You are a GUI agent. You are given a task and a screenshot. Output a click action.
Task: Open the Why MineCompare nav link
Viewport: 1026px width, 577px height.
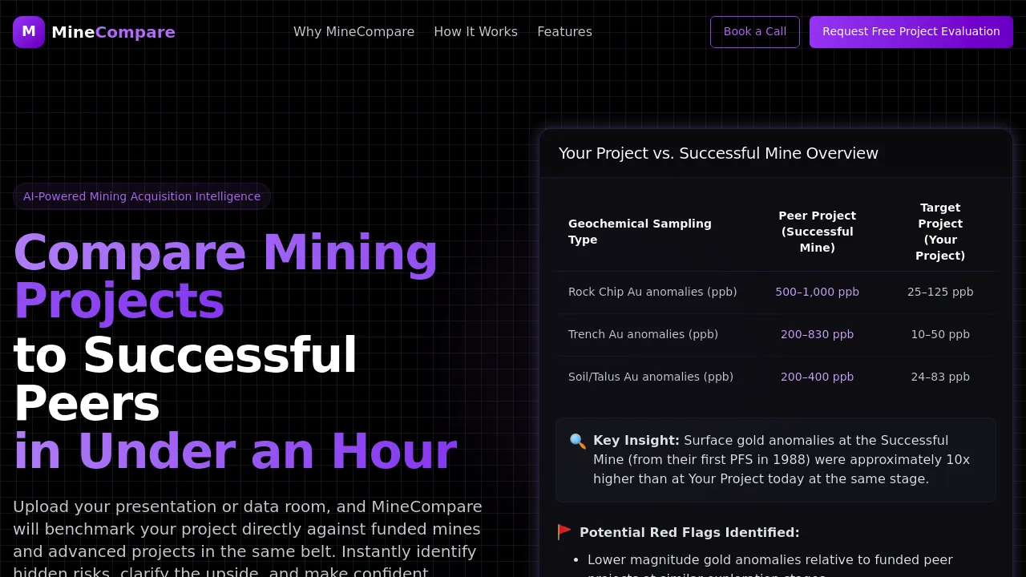point(353,32)
